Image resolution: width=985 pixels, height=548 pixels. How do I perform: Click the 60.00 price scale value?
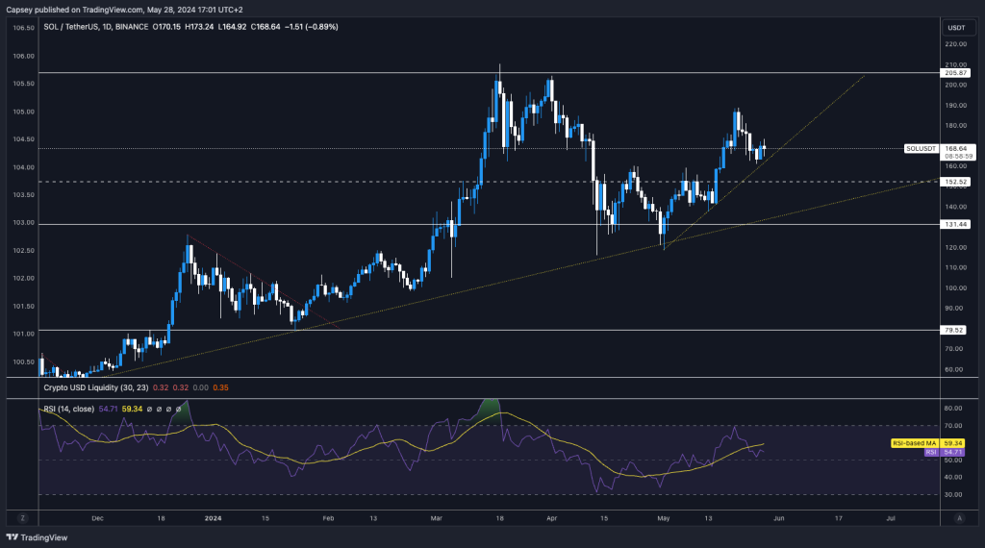(x=953, y=370)
